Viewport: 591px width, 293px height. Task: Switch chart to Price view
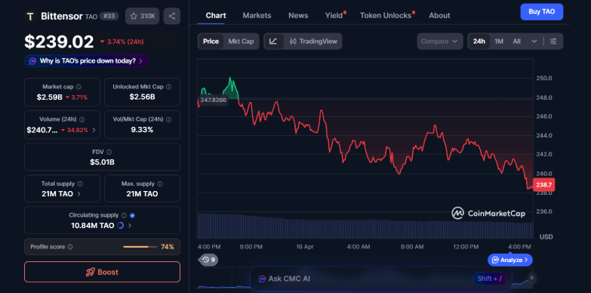coord(211,42)
